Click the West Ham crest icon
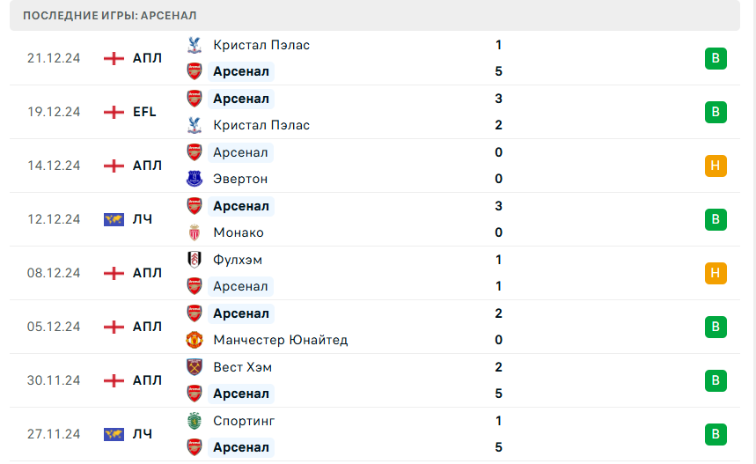Image resolution: width=756 pixels, height=464 pixels. coord(195,367)
